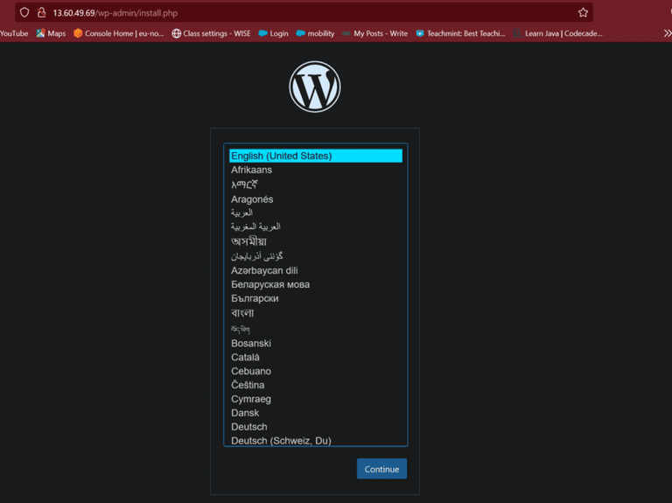The image size is (672, 503).
Task: Select English (United States) language
Action: point(316,156)
